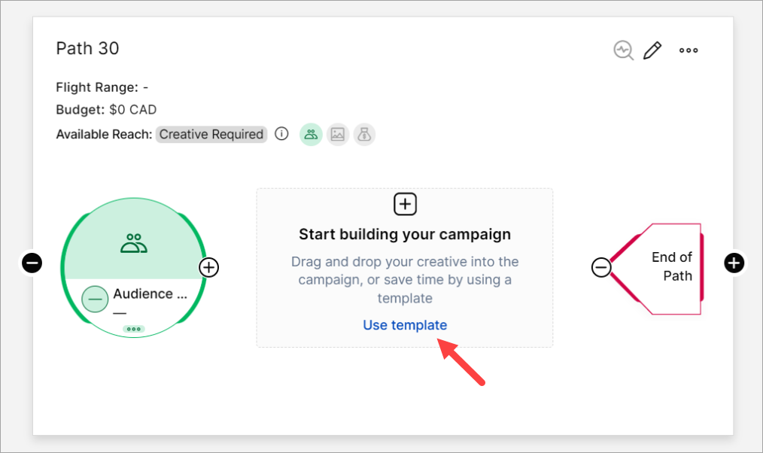Open the audience node's small three-dot menu

coord(134,329)
